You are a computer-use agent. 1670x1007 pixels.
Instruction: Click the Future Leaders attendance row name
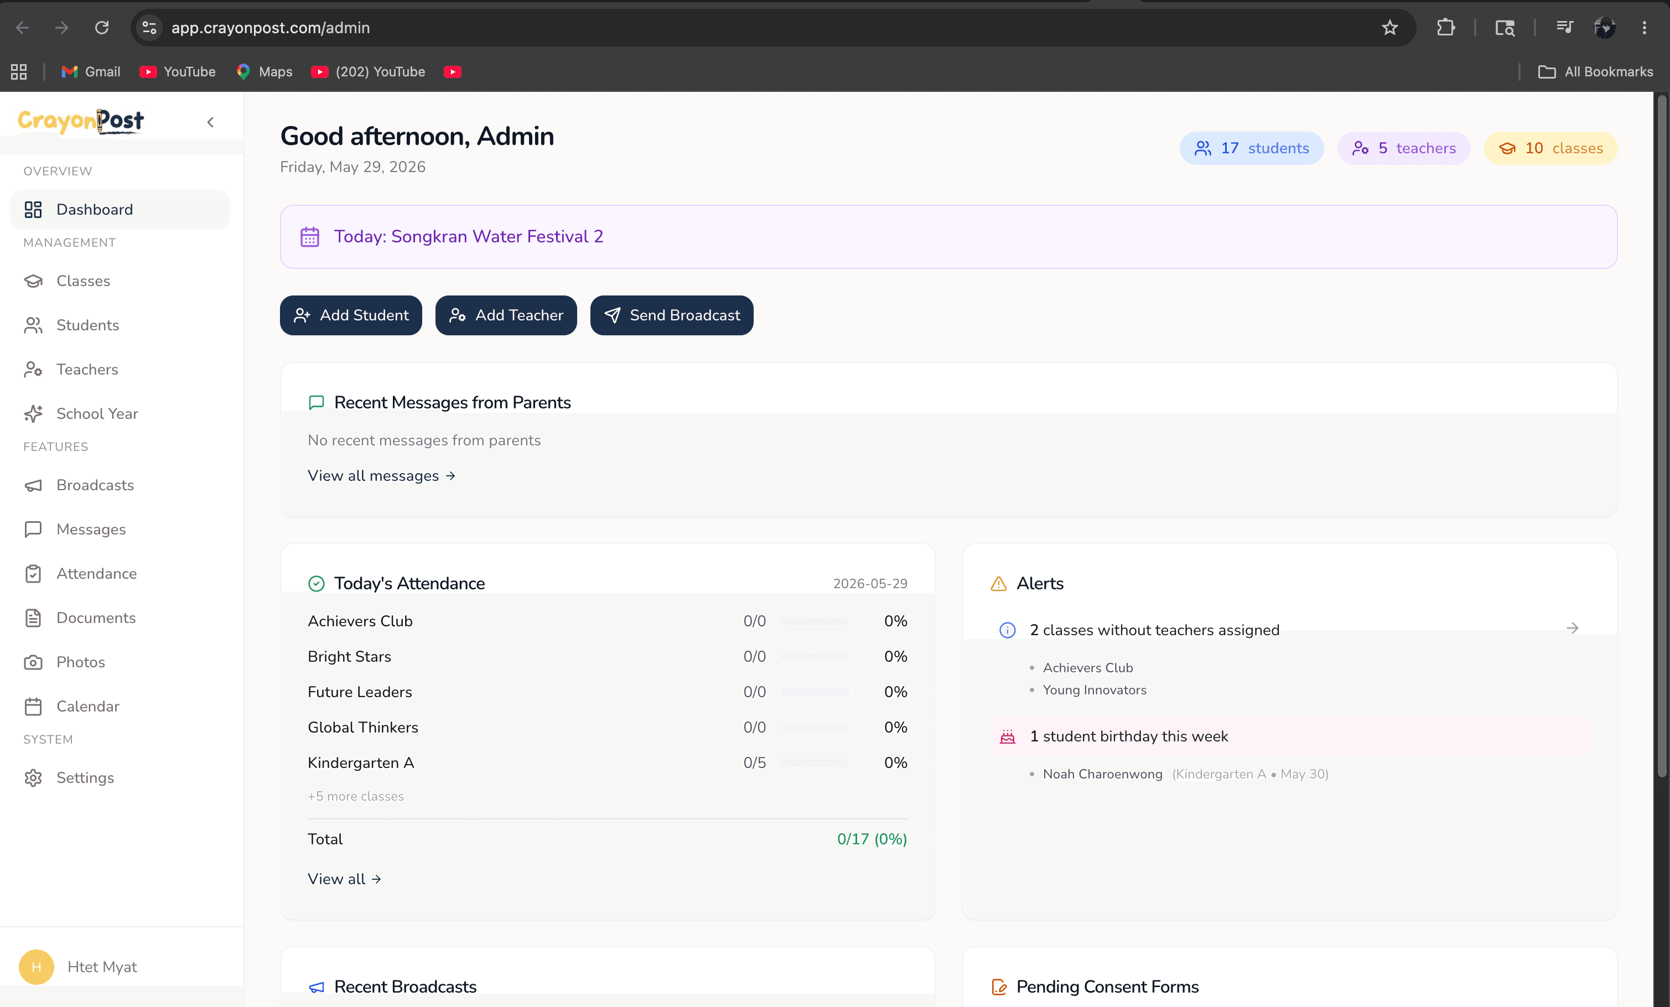click(360, 692)
